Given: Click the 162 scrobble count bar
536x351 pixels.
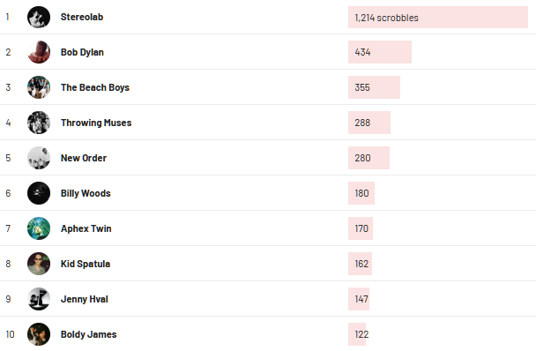Looking at the screenshot, I should [360, 264].
